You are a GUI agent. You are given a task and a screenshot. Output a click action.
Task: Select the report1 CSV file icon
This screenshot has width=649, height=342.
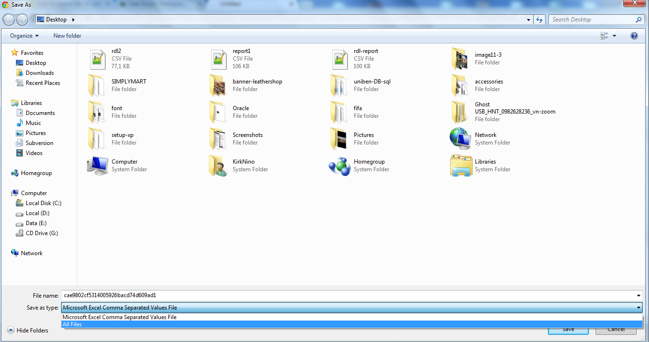click(219, 59)
